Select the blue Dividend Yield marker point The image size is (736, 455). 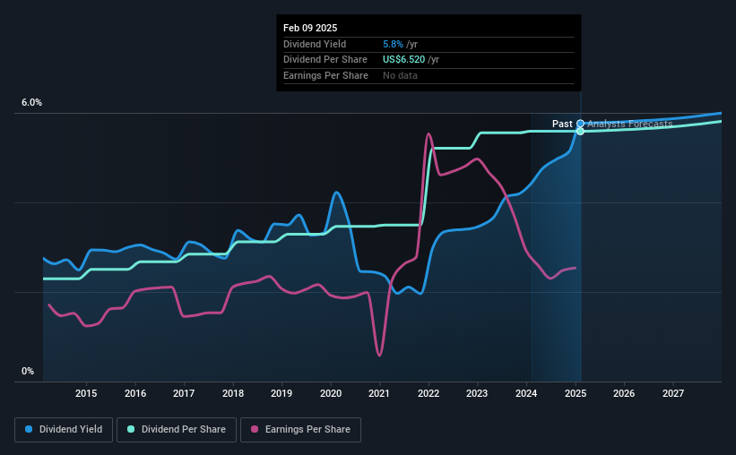tap(580, 124)
